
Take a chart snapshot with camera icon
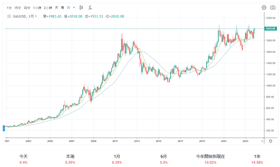tap(273, 7)
